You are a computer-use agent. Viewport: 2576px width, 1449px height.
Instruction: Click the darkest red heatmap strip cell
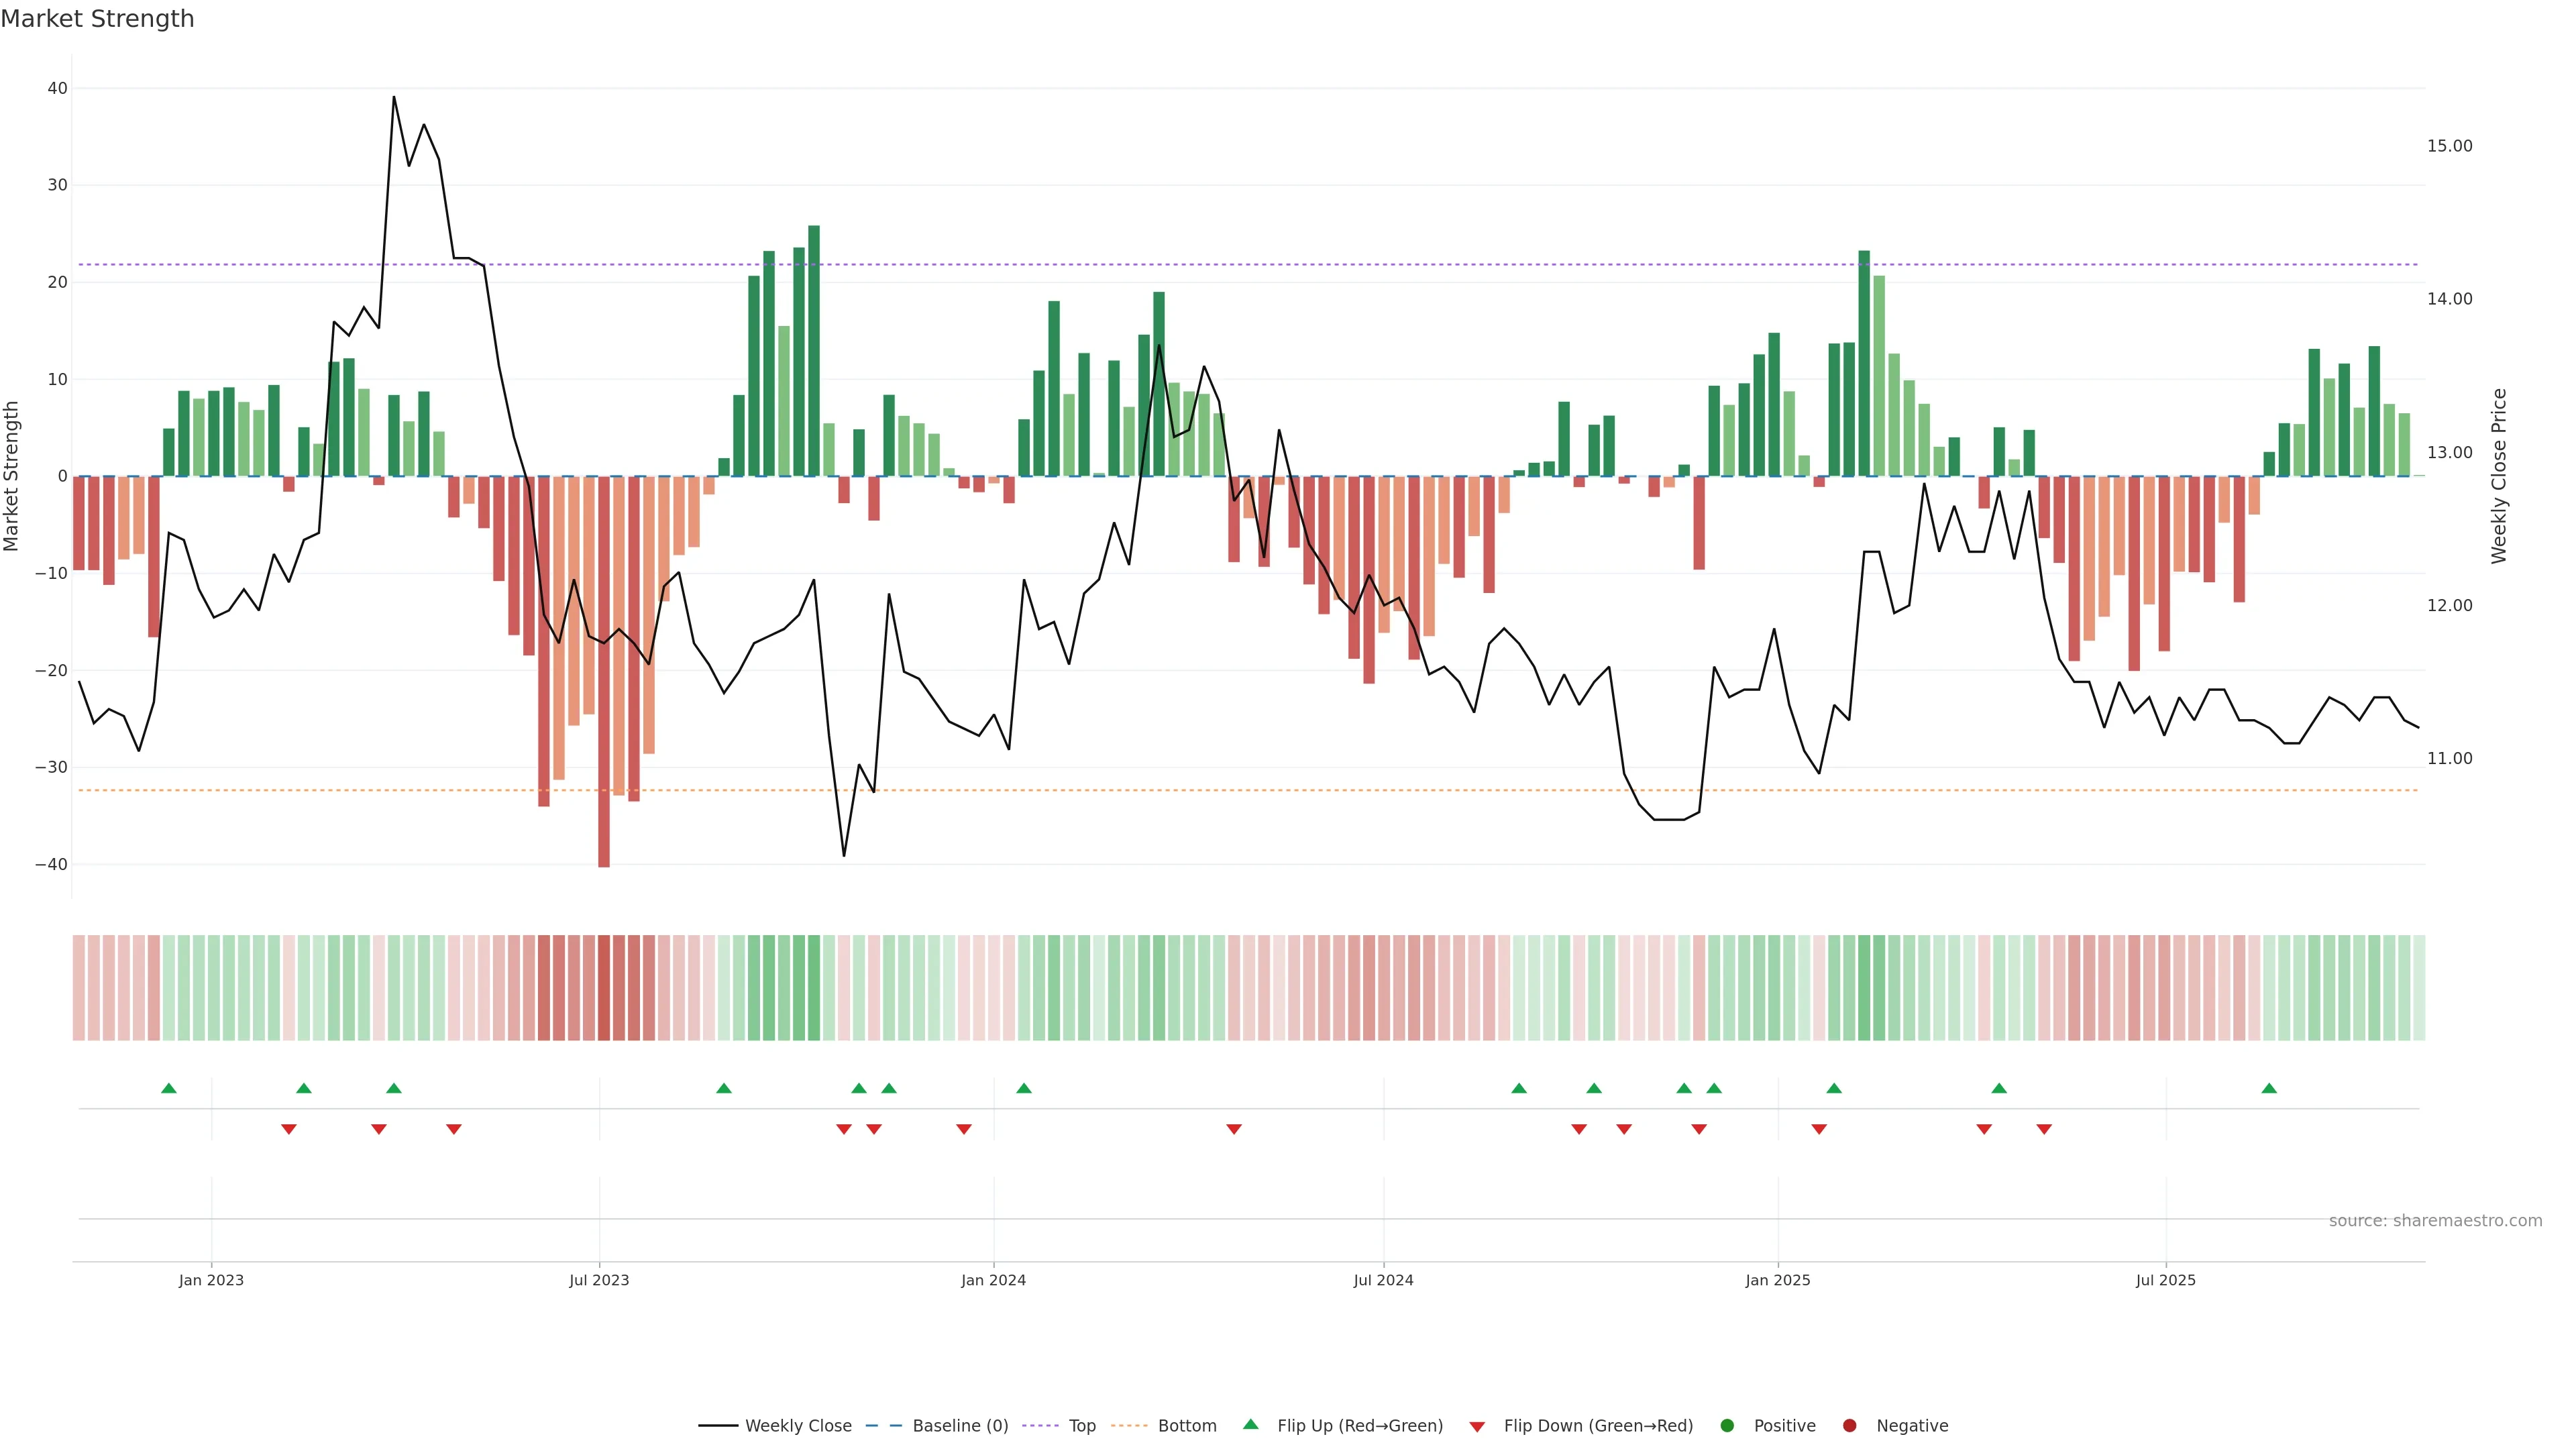pyautogui.click(x=604, y=987)
